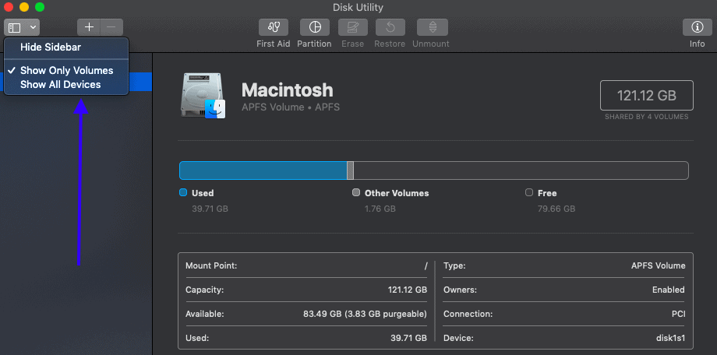Click the Macintosh hard drive icon
717x355 pixels.
pos(203,96)
